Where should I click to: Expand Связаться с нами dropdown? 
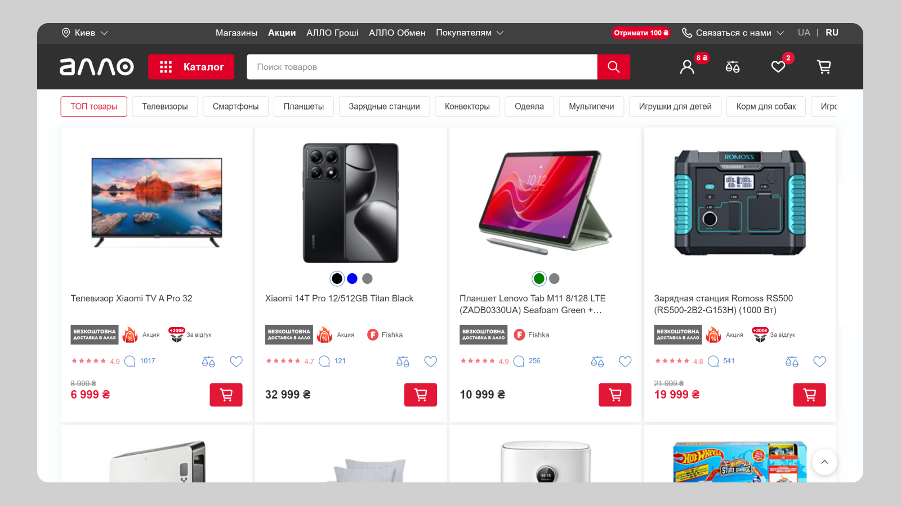pyautogui.click(x=733, y=33)
